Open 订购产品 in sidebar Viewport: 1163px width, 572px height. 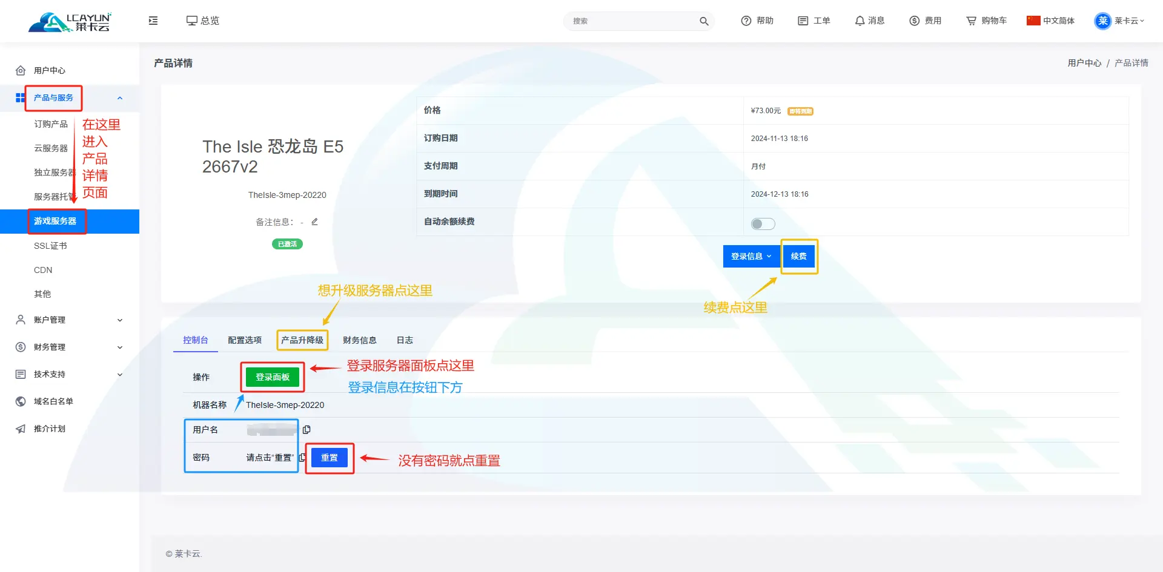pos(51,124)
